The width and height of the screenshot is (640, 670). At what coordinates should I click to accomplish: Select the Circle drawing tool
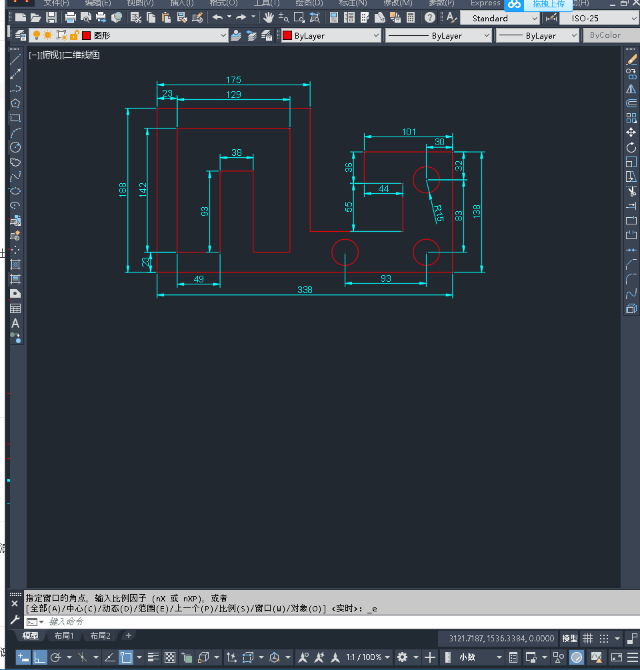(x=15, y=147)
